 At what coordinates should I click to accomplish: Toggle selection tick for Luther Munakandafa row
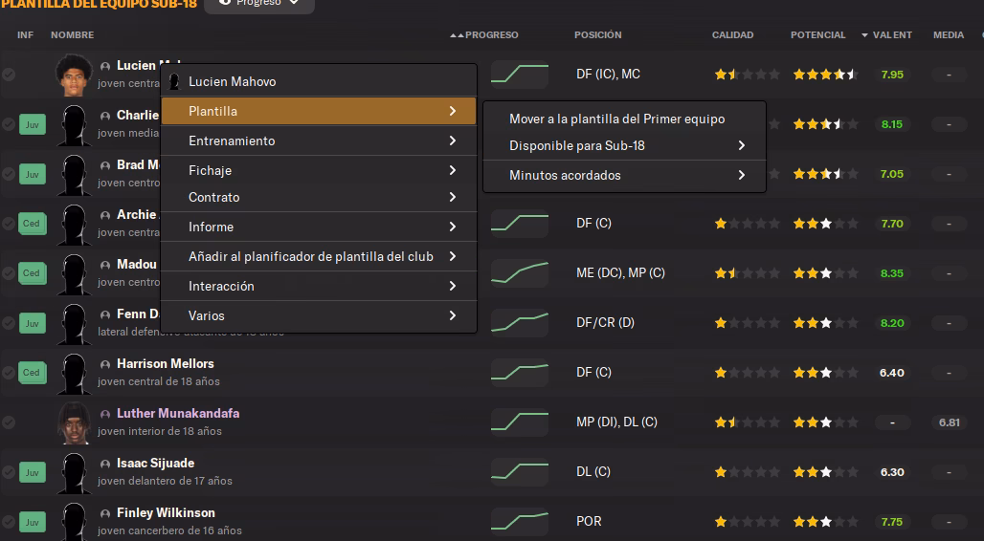(x=9, y=422)
